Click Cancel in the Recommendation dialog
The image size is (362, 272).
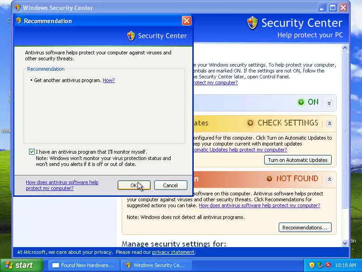171,185
